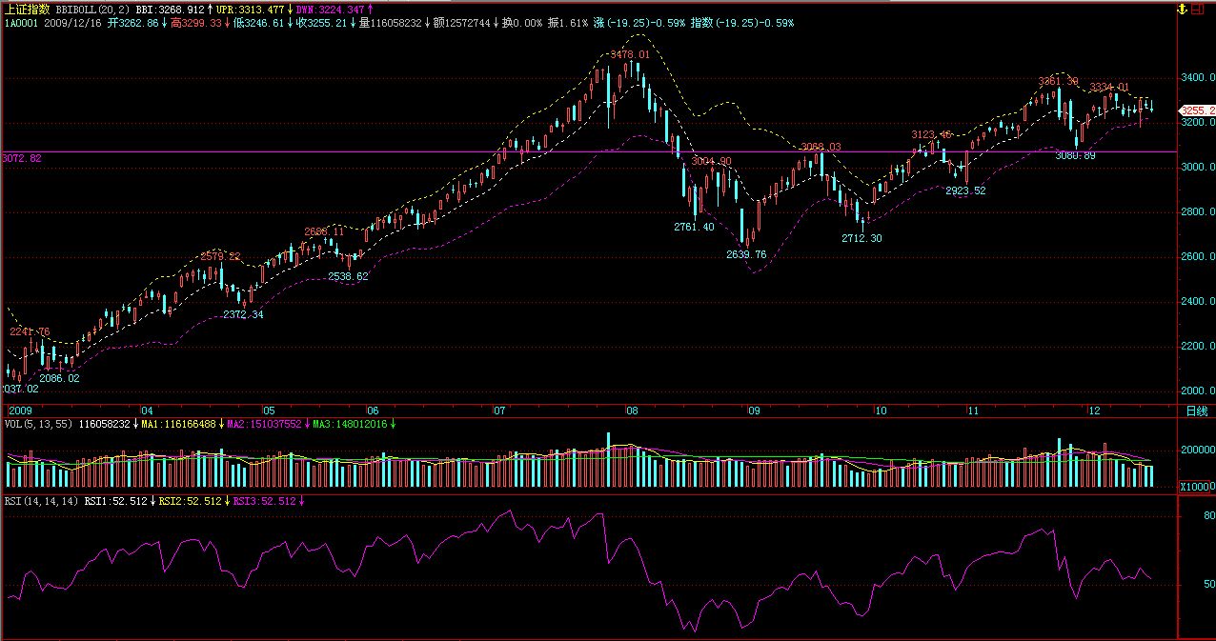The width and height of the screenshot is (1216, 641).
Task: Click the 2639.76 low price label
Action: pos(746,254)
